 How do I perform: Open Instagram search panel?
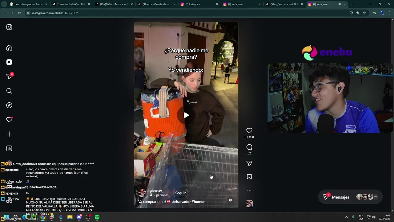[x=9, y=91]
